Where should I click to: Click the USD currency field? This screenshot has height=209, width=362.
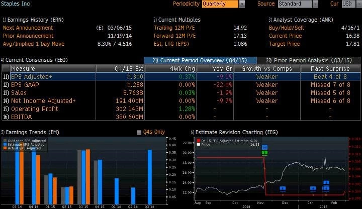(x=348, y=4)
